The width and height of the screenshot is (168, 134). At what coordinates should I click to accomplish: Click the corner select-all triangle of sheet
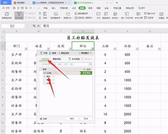click(3, 32)
